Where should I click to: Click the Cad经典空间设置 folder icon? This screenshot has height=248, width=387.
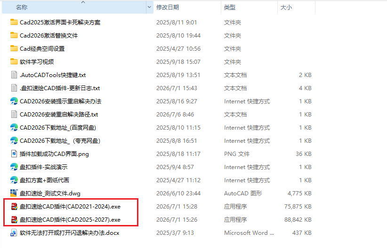pyautogui.click(x=14, y=48)
